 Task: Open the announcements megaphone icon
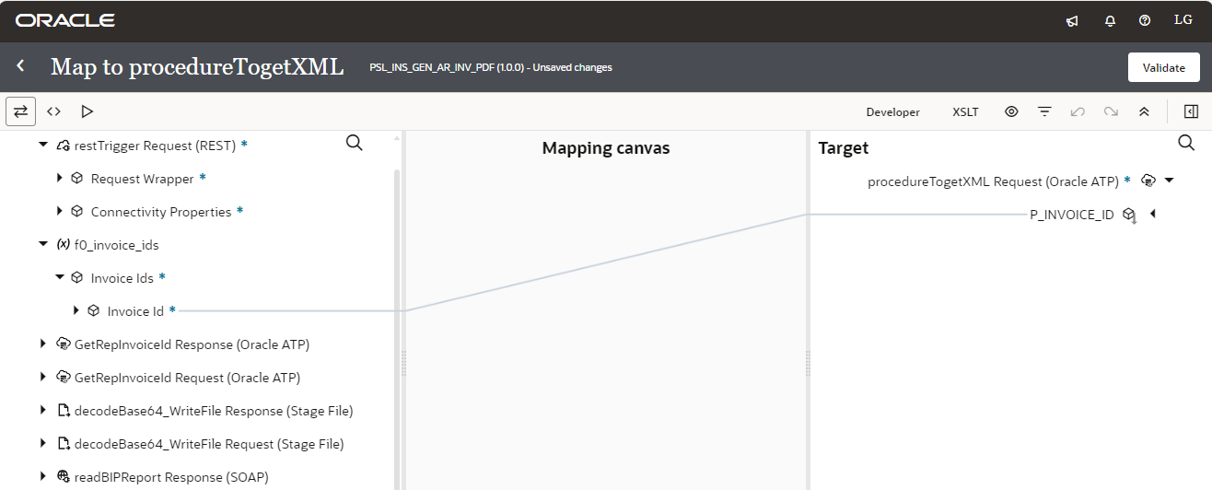(1072, 21)
